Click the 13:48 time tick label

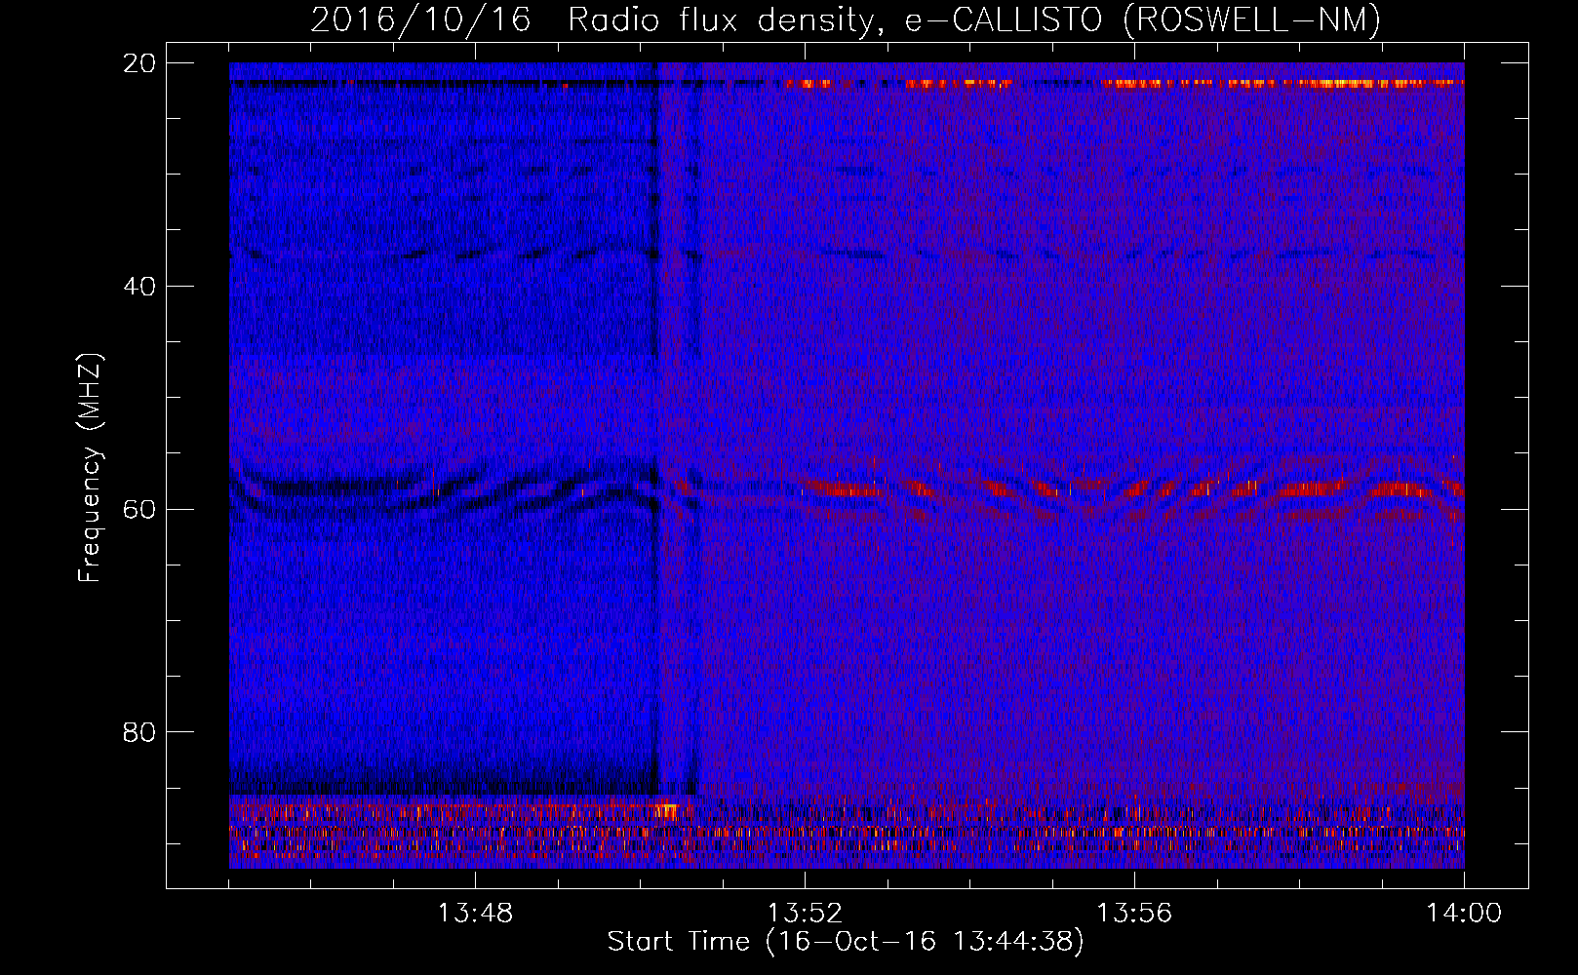(475, 914)
